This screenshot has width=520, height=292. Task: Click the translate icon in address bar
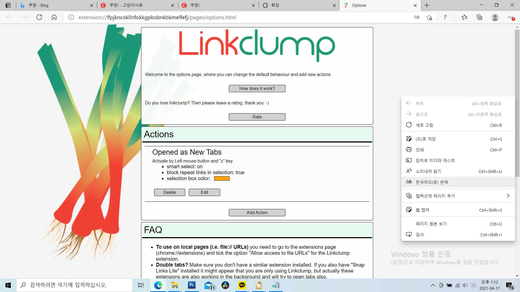point(417,17)
